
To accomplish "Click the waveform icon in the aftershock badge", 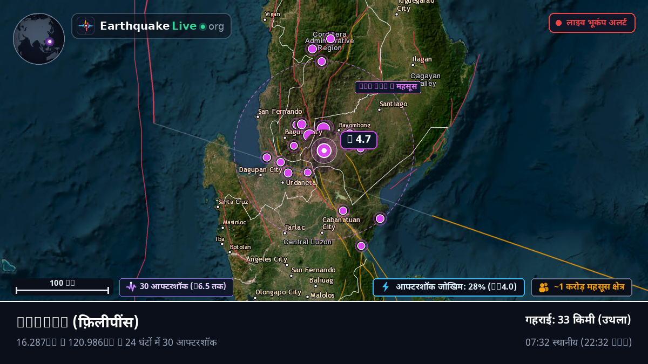I will pyautogui.click(x=131, y=287).
